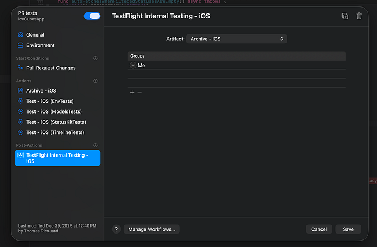Viewport: 377px width, 247px height.
Task: Select Archive - iOS action
Action: (57, 90)
